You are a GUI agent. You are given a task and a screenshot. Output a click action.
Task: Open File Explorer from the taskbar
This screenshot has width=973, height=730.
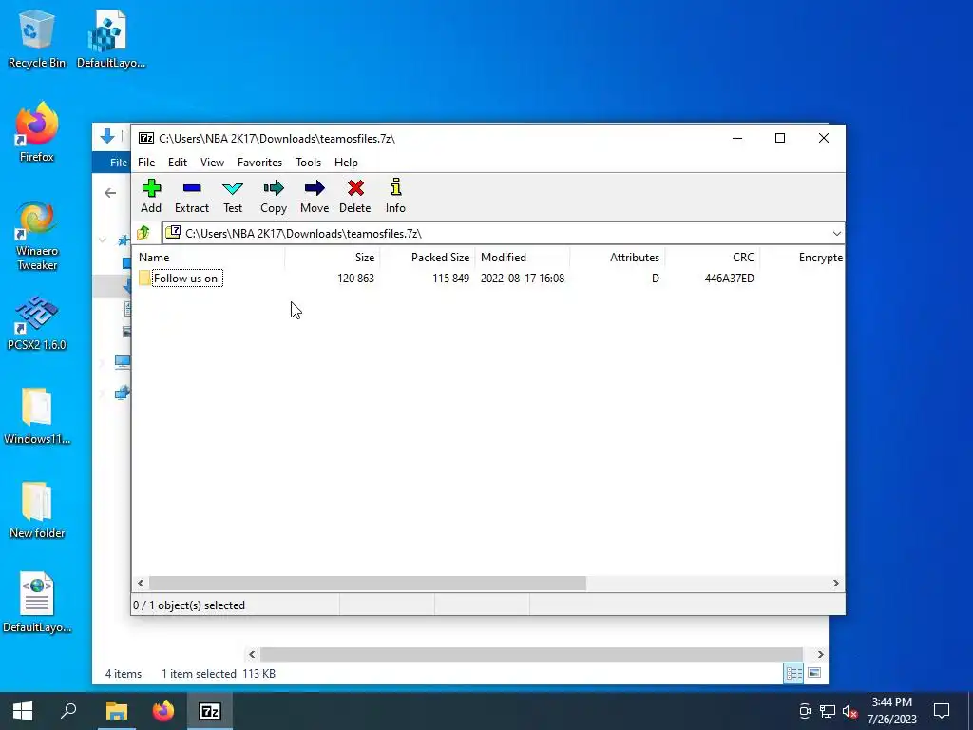(116, 711)
